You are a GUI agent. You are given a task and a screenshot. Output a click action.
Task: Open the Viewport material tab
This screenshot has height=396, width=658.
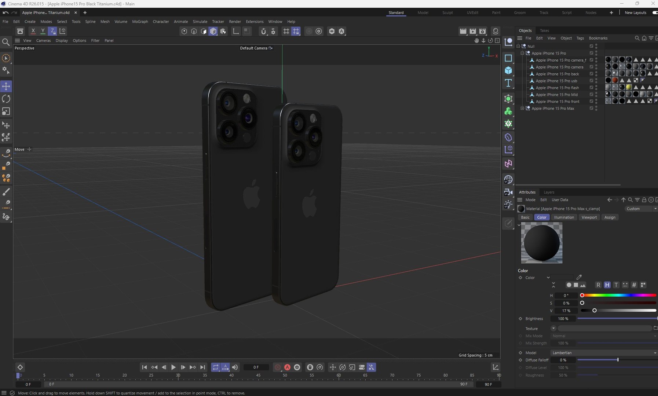click(589, 217)
